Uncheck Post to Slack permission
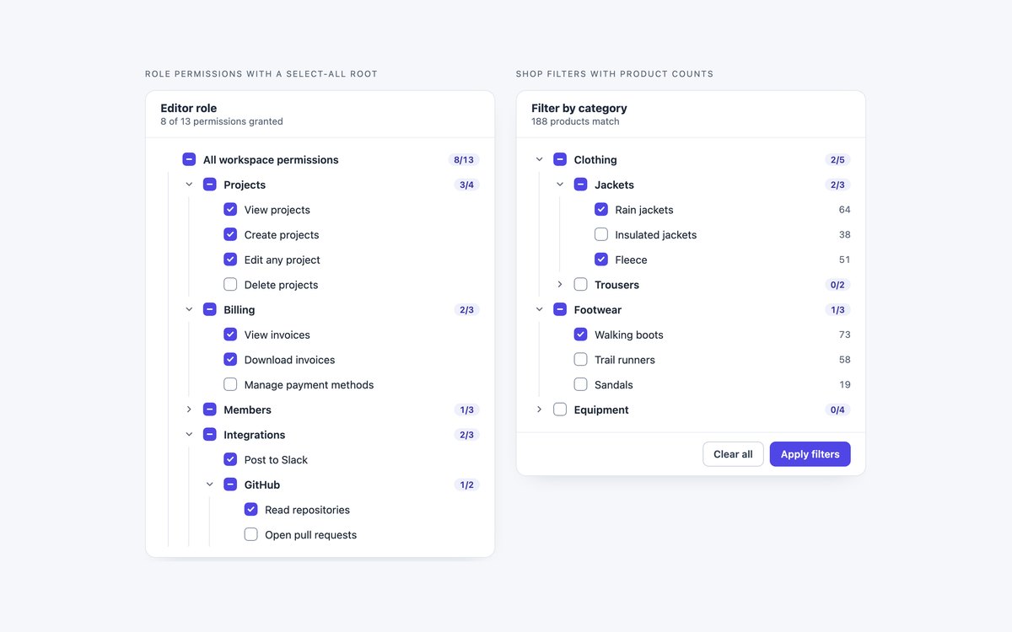1012x632 pixels. pyautogui.click(x=230, y=459)
